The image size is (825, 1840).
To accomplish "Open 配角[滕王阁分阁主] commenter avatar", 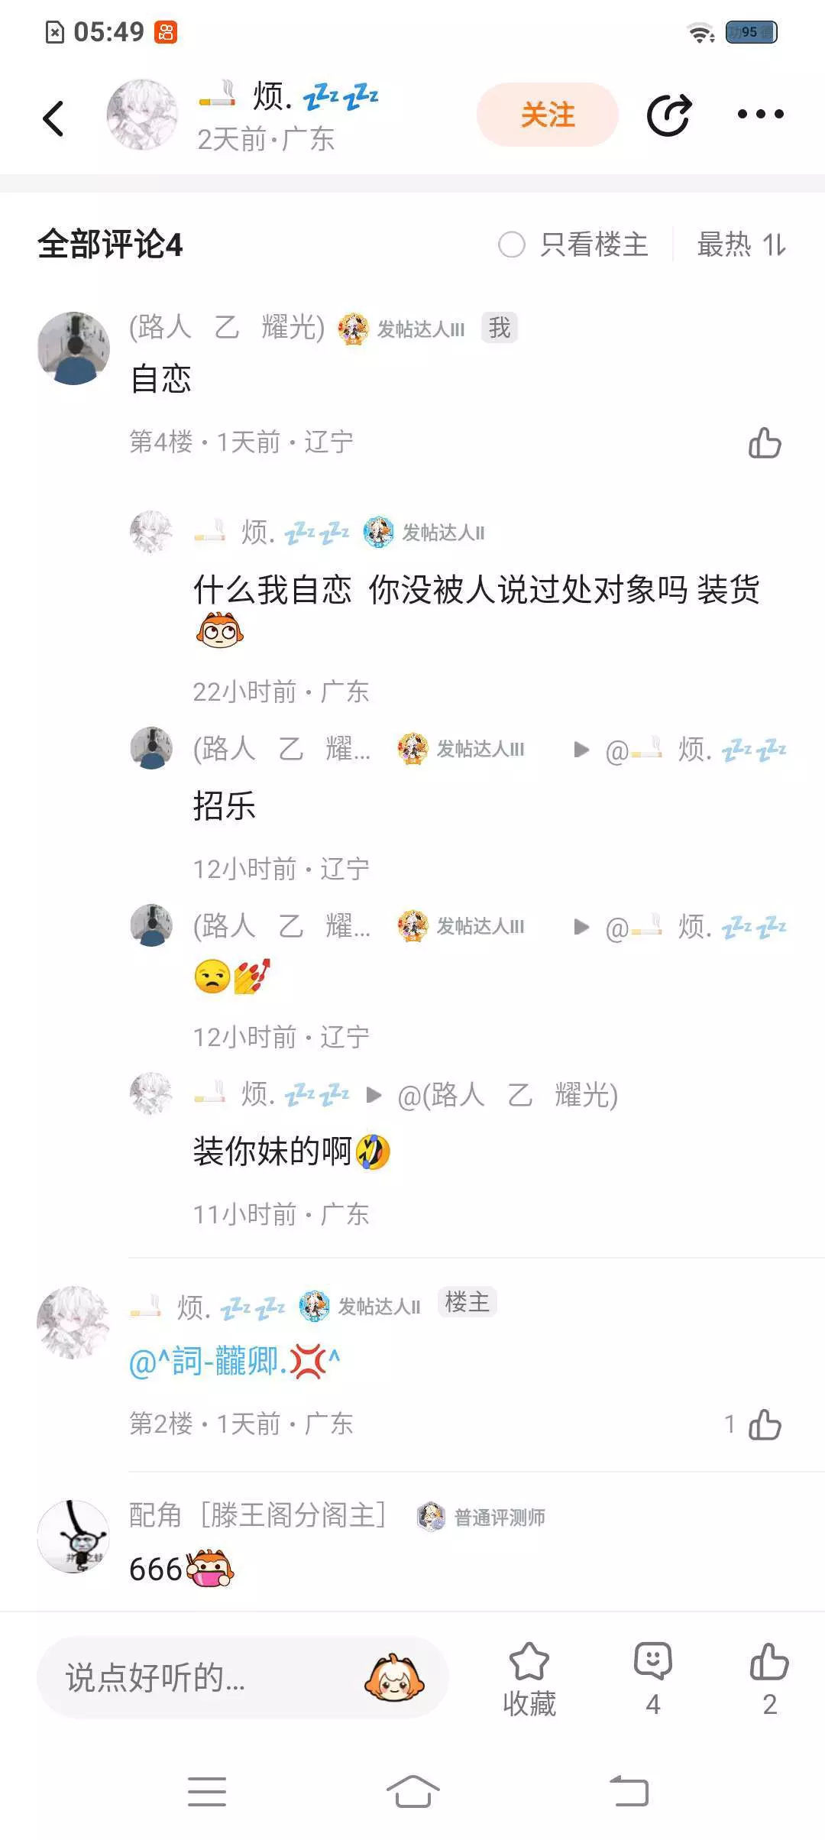I will 73,1537.
